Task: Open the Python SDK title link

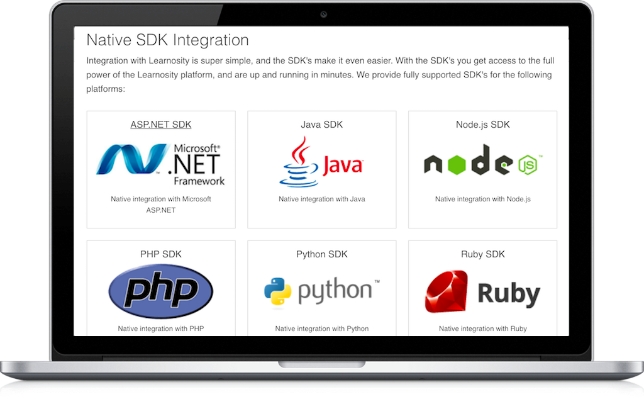Action: tap(321, 254)
